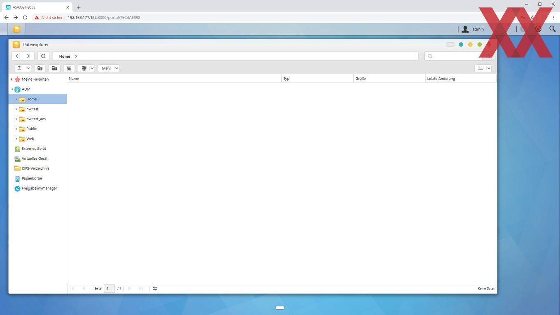This screenshot has width=560, height=315.
Task: Expand the Home folder in the tree
Action: [x=16, y=99]
